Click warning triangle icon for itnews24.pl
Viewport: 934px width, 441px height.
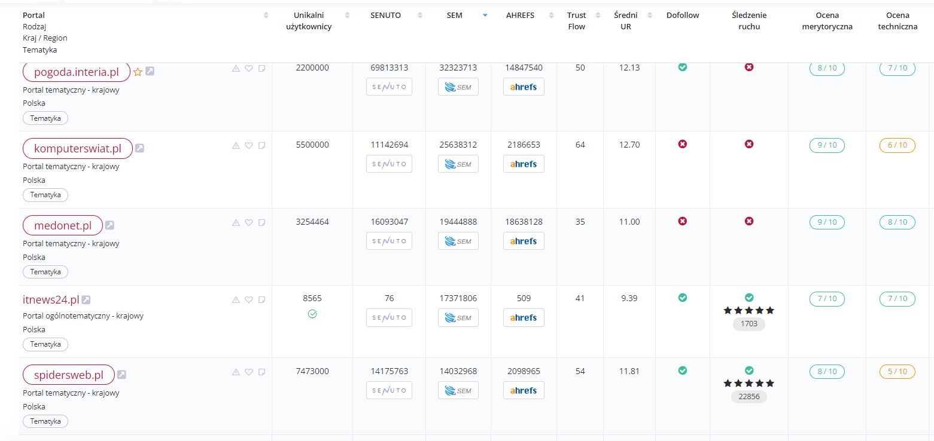[x=236, y=299]
